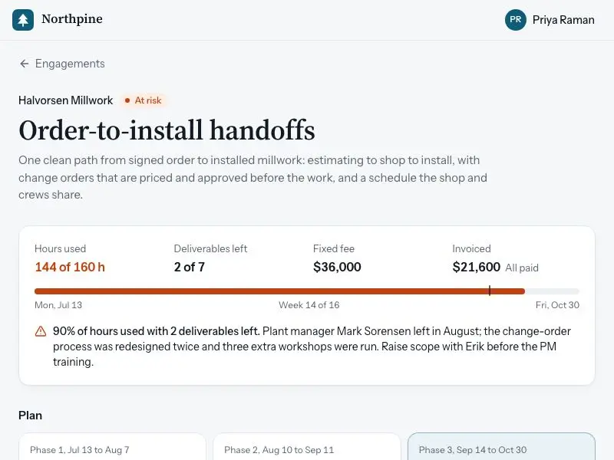Click the hours progress bar
Viewport: 614px width, 460px height.
[x=306, y=291]
